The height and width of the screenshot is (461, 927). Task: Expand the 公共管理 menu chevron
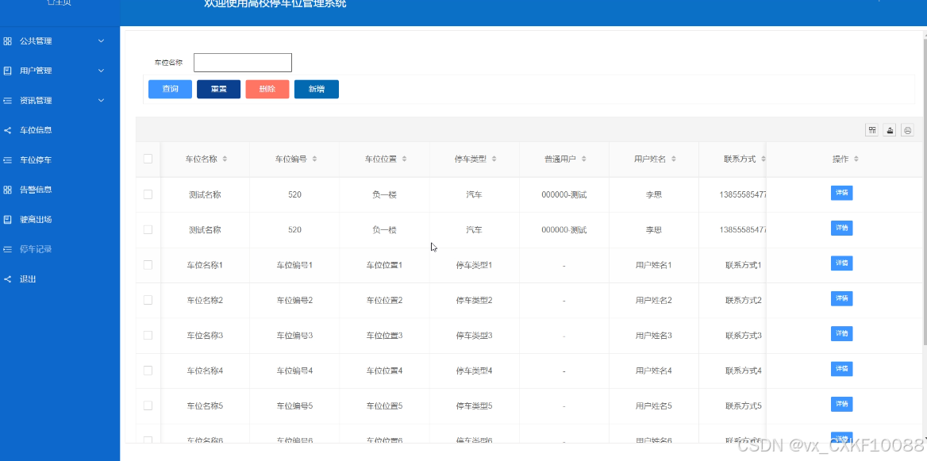point(101,40)
